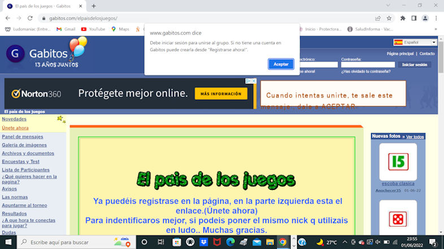This screenshot has width=444, height=249.
Task: Click Ver todos in Nuevas fotos
Action: tap(415, 137)
